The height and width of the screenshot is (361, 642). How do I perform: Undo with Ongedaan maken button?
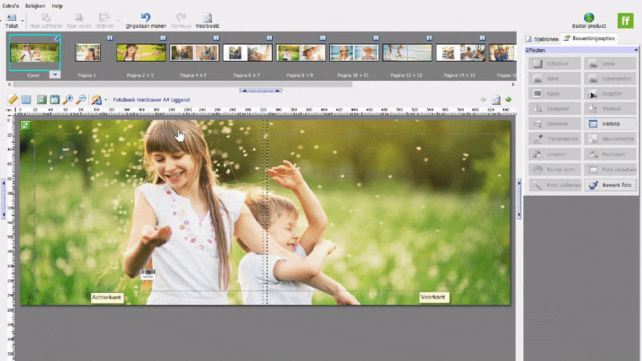[x=144, y=17]
